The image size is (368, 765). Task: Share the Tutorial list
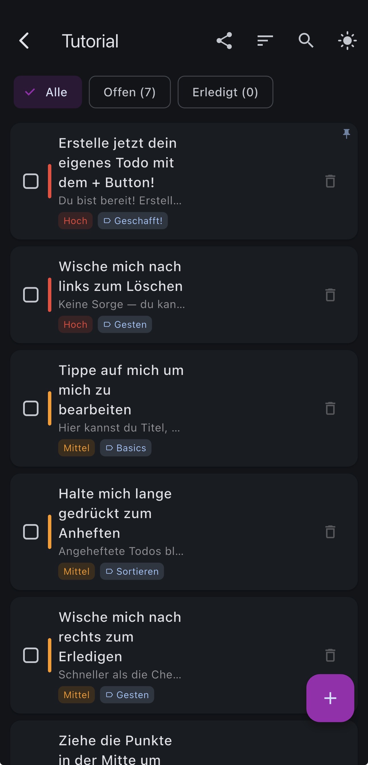point(224,41)
